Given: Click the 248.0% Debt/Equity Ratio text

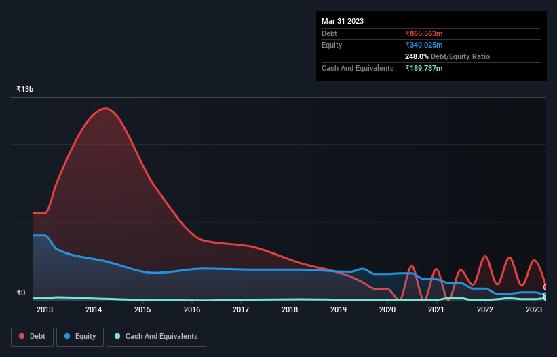Looking at the screenshot, I should [447, 56].
